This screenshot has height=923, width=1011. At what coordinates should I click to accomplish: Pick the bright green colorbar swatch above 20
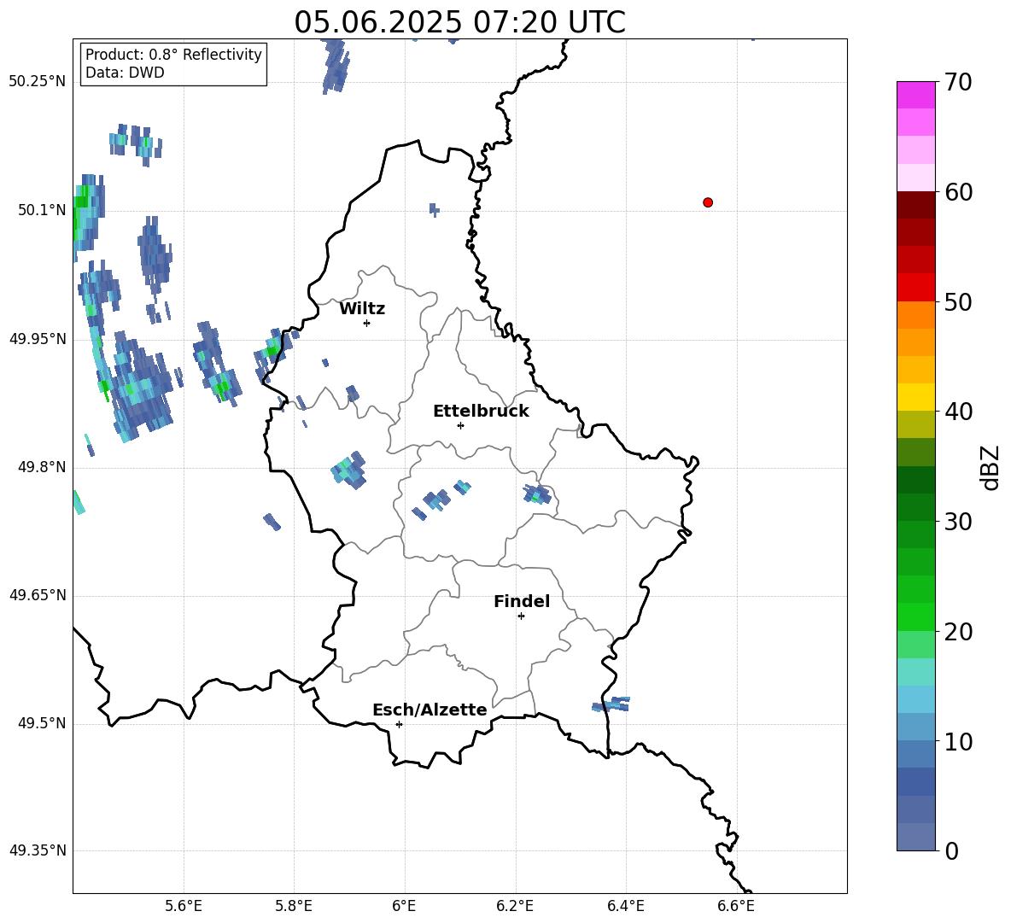click(x=915, y=616)
